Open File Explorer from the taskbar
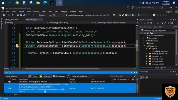Image resolution: width=178 pixels, height=100 pixels. coord(38,3)
